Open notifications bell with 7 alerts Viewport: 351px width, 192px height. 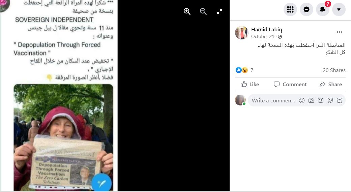(x=323, y=9)
